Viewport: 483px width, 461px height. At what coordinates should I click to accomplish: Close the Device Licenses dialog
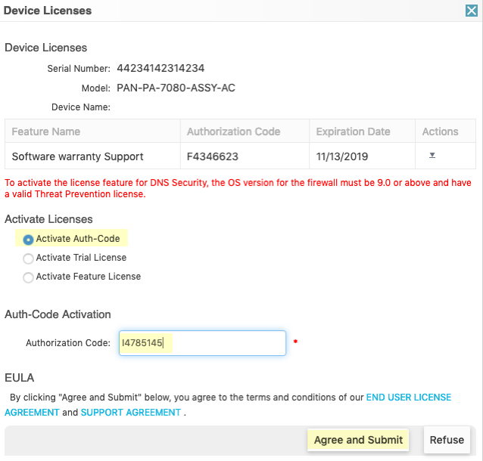(471, 11)
